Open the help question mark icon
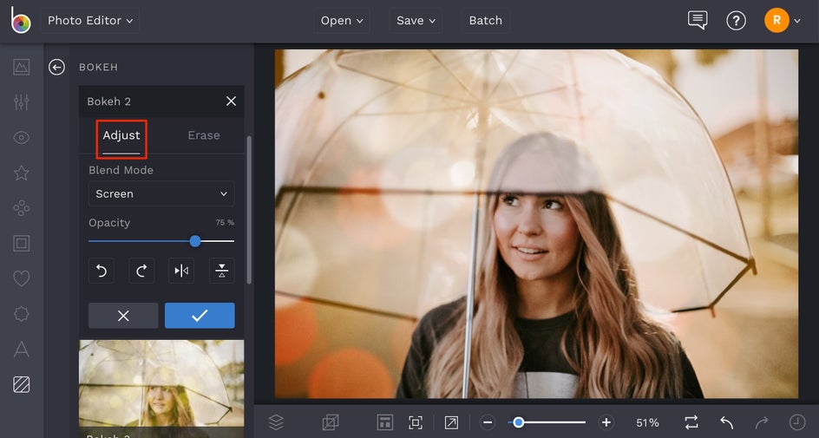 coord(736,21)
